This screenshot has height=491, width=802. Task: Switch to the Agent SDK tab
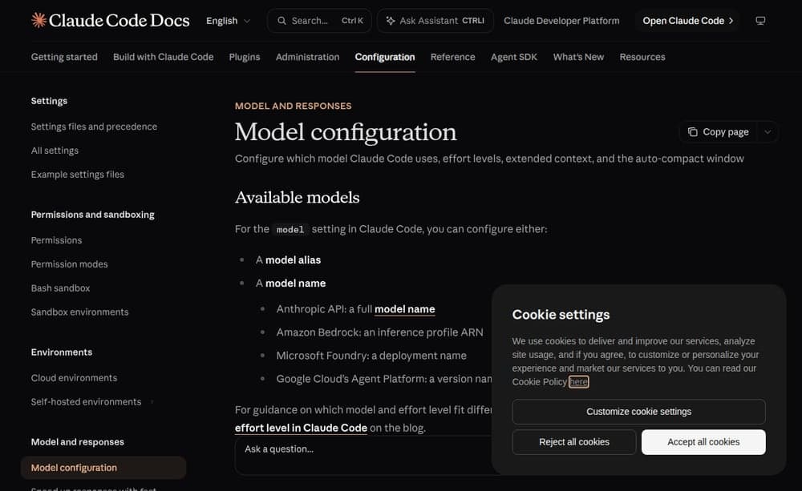pos(514,57)
